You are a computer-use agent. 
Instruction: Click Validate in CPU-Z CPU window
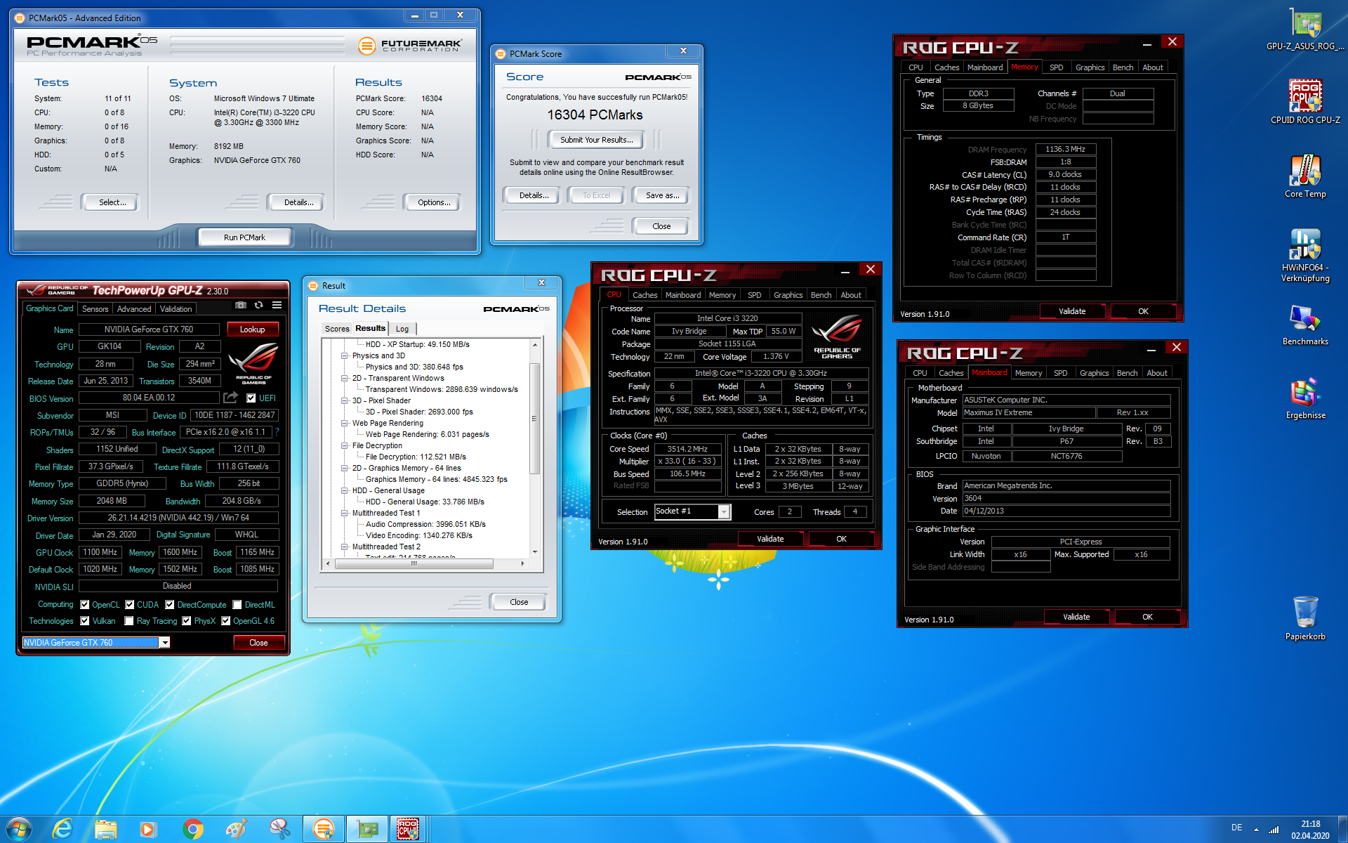[770, 539]
